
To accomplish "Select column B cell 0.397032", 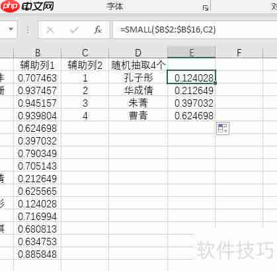I will pos(38,140).
